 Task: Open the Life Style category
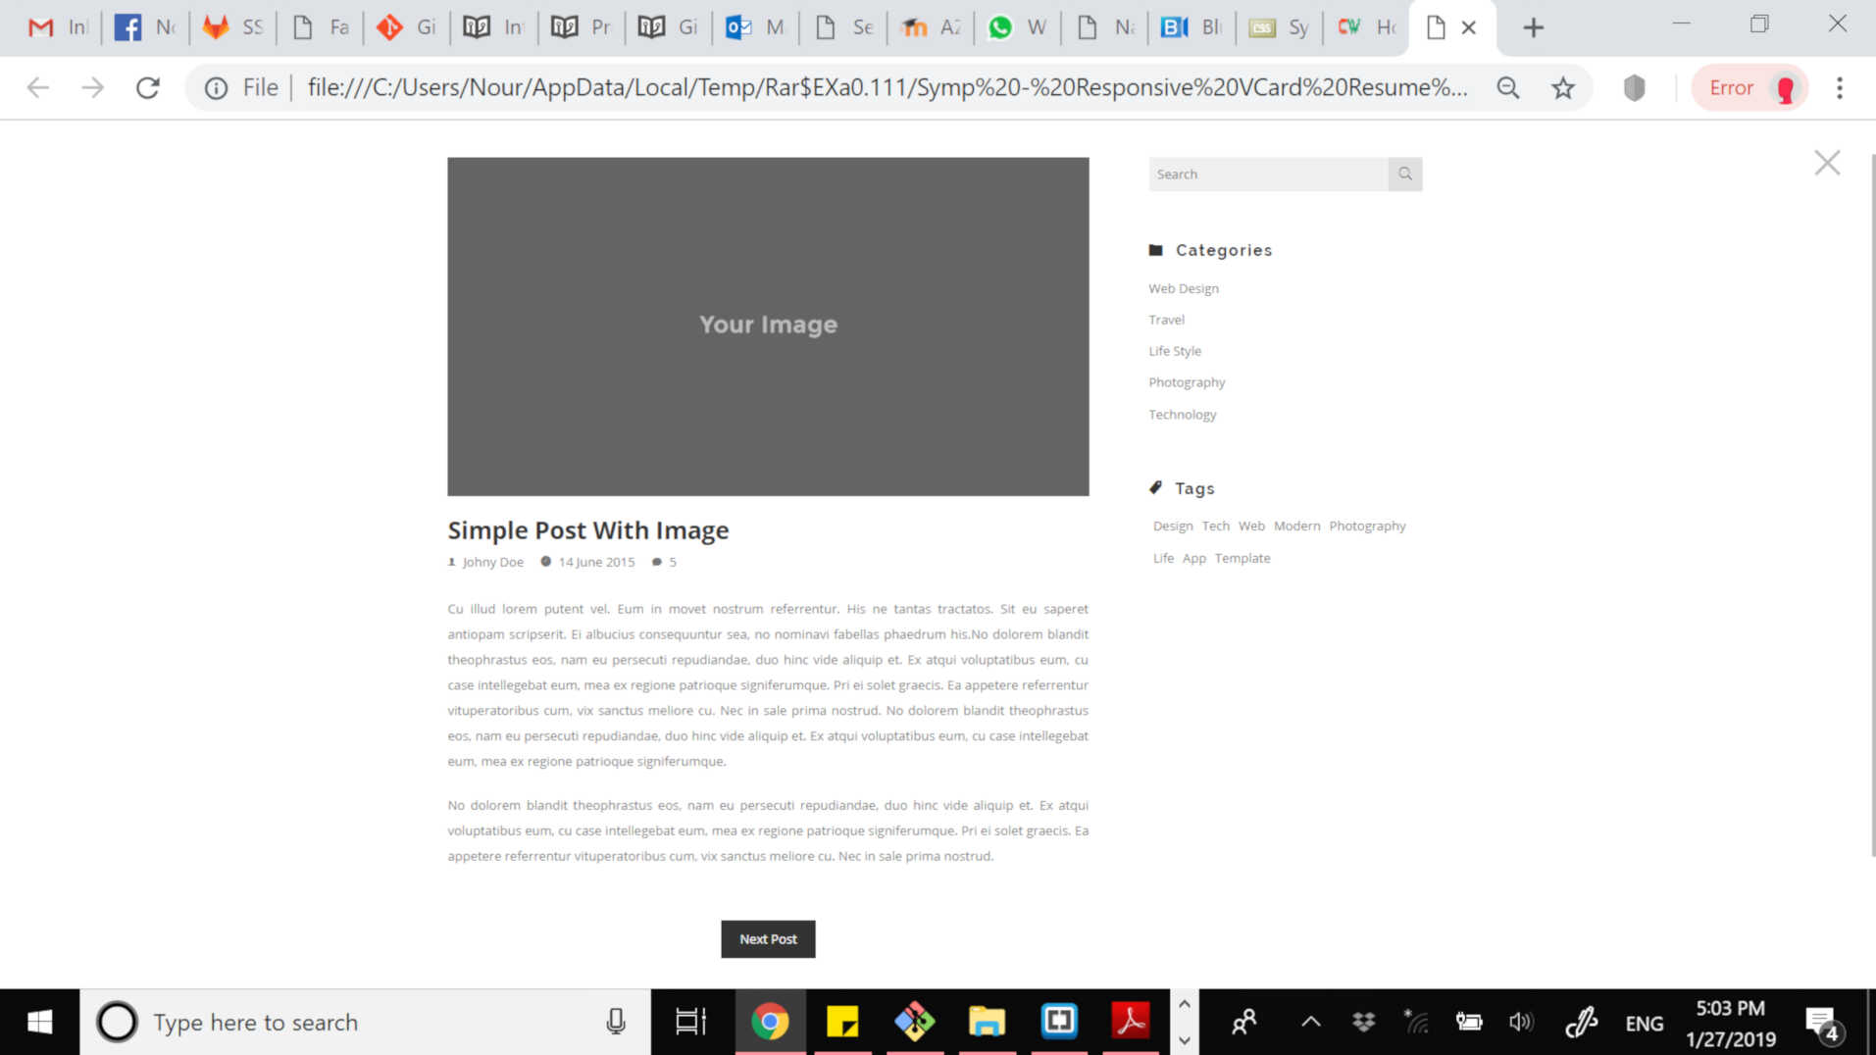[x=1175, y=351]
